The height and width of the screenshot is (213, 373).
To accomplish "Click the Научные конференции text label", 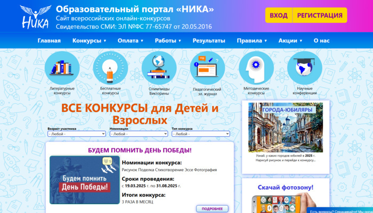I will click(x=305, y=91).
